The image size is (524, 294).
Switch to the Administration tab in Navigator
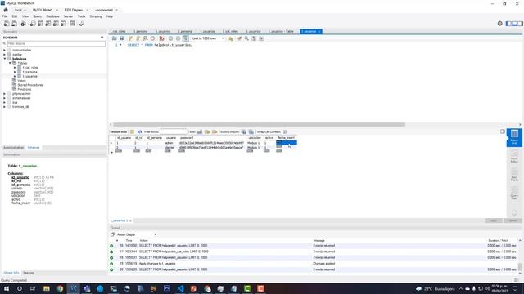13,148
